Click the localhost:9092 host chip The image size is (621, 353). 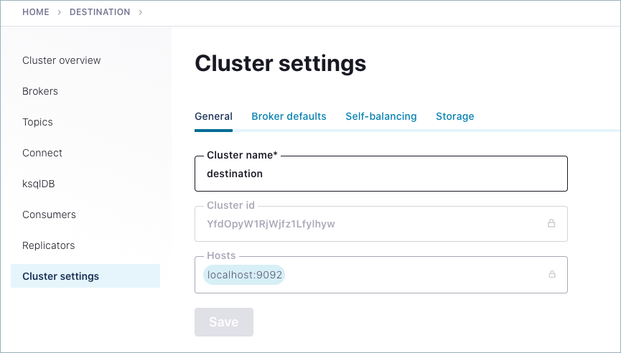click(x=244, y=275)
